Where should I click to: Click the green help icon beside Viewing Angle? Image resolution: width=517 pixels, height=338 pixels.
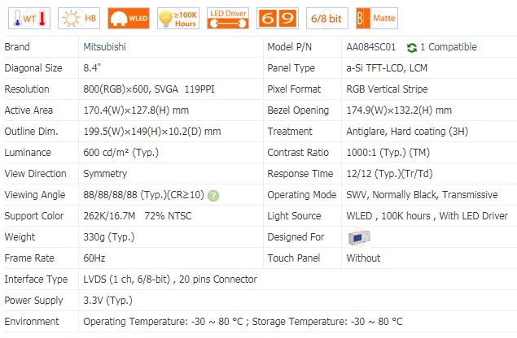click(213, 196)
